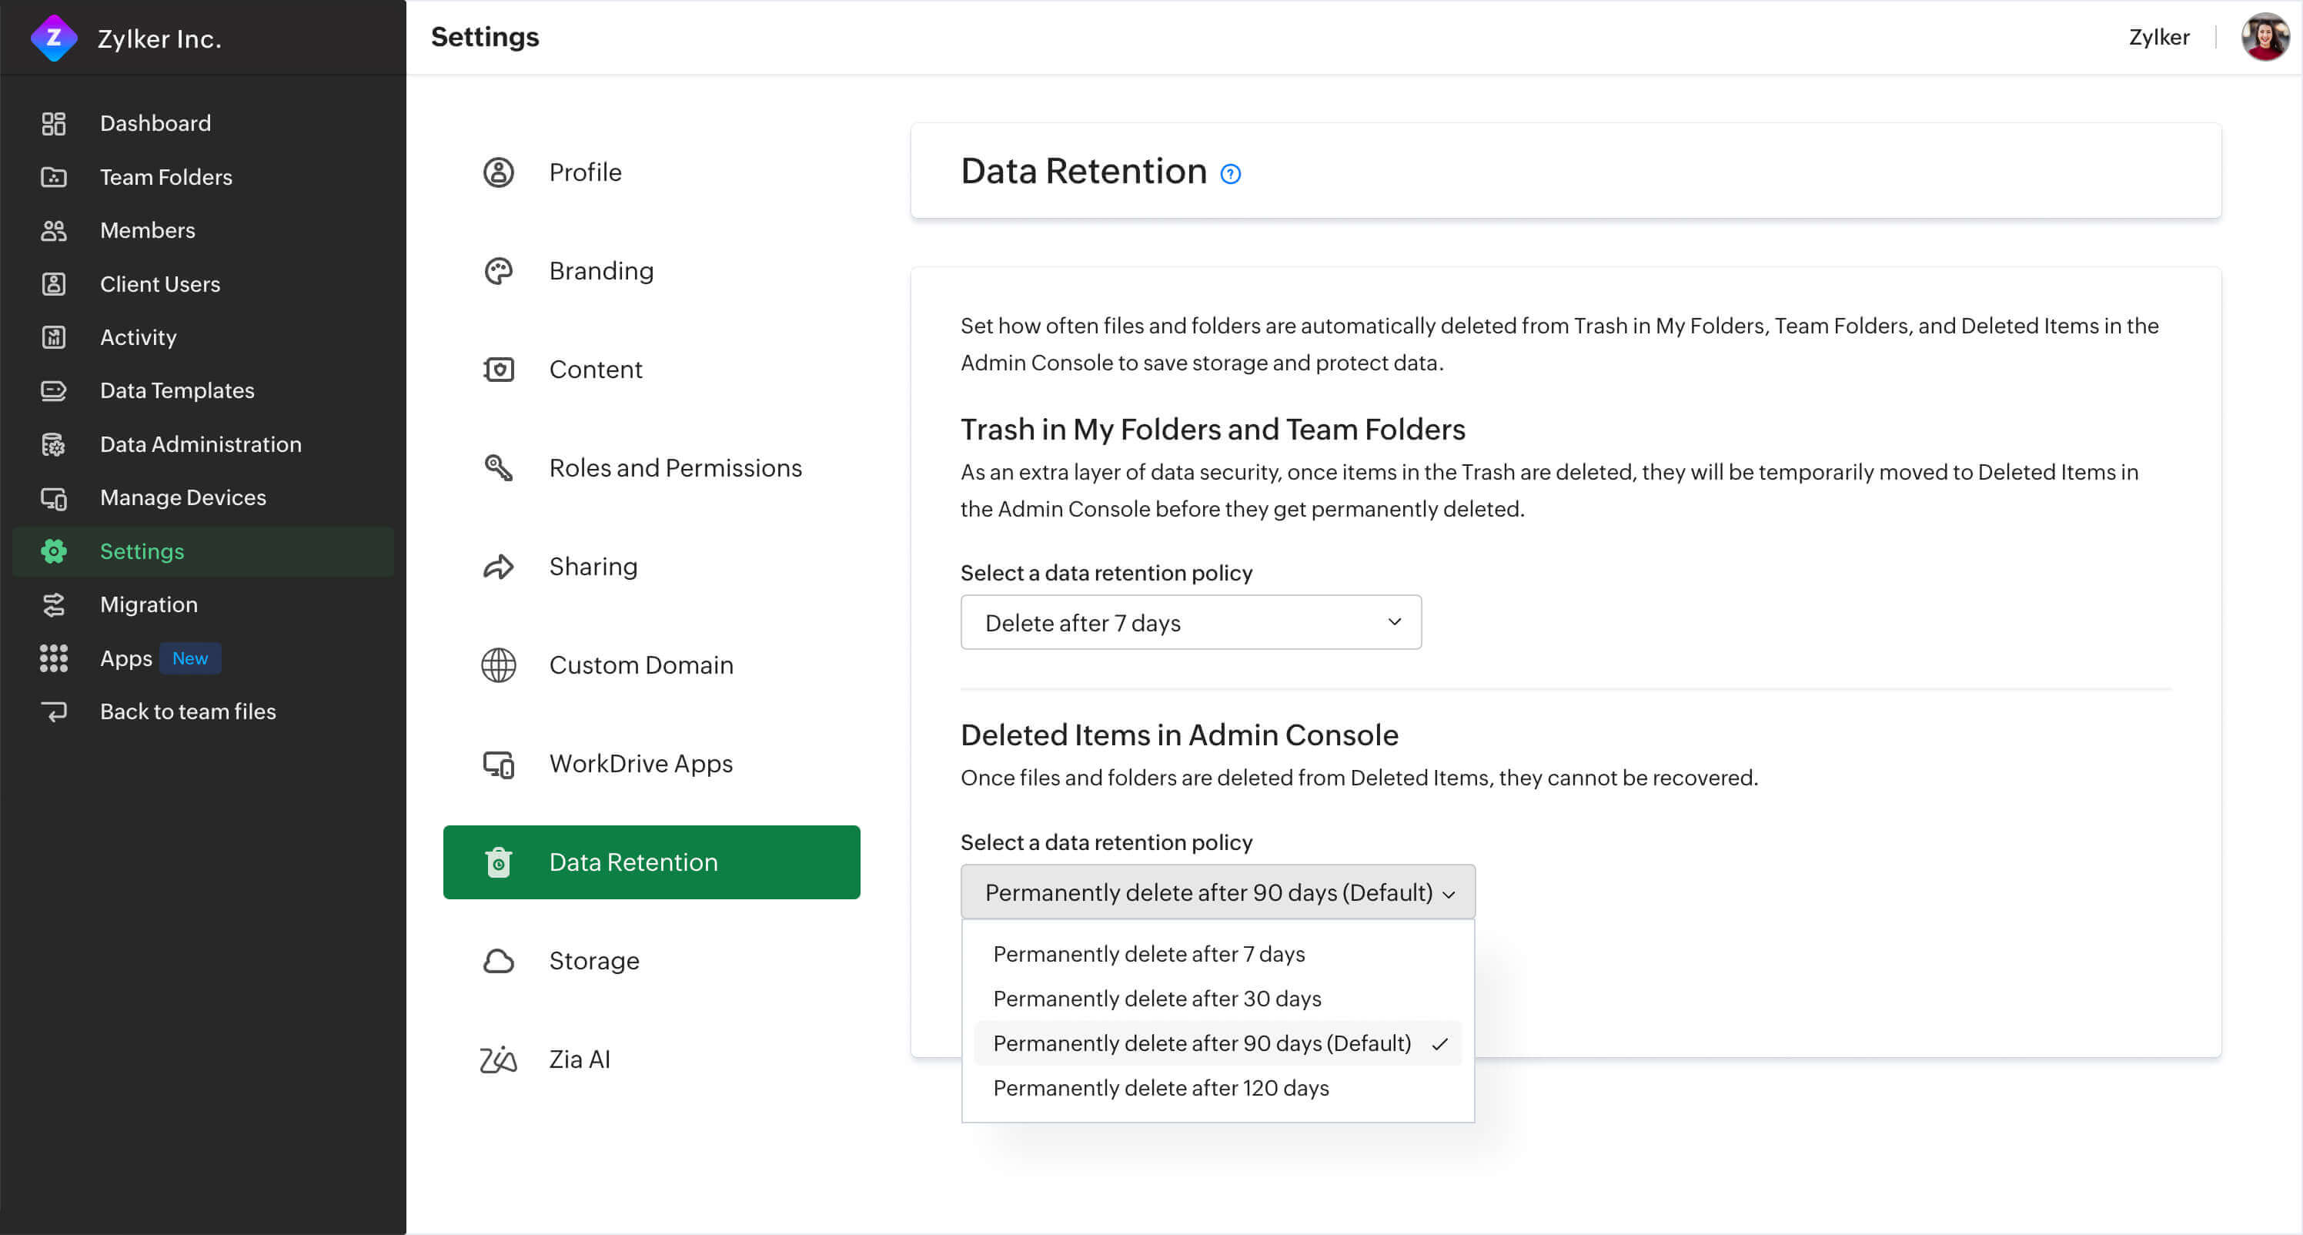The image size is (2303, 1235).
Task: Switch to Custom Domain settings
Action: (x=640, y=664)
